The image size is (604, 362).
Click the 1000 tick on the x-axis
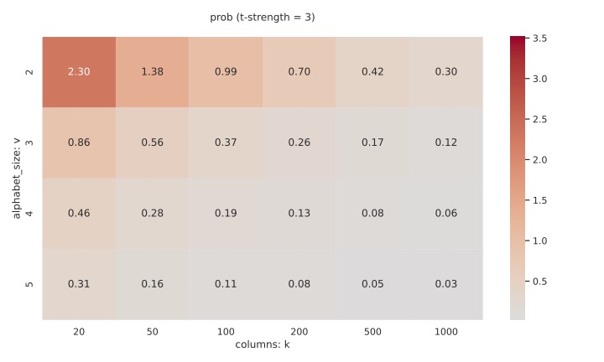(x=446, y=332)
